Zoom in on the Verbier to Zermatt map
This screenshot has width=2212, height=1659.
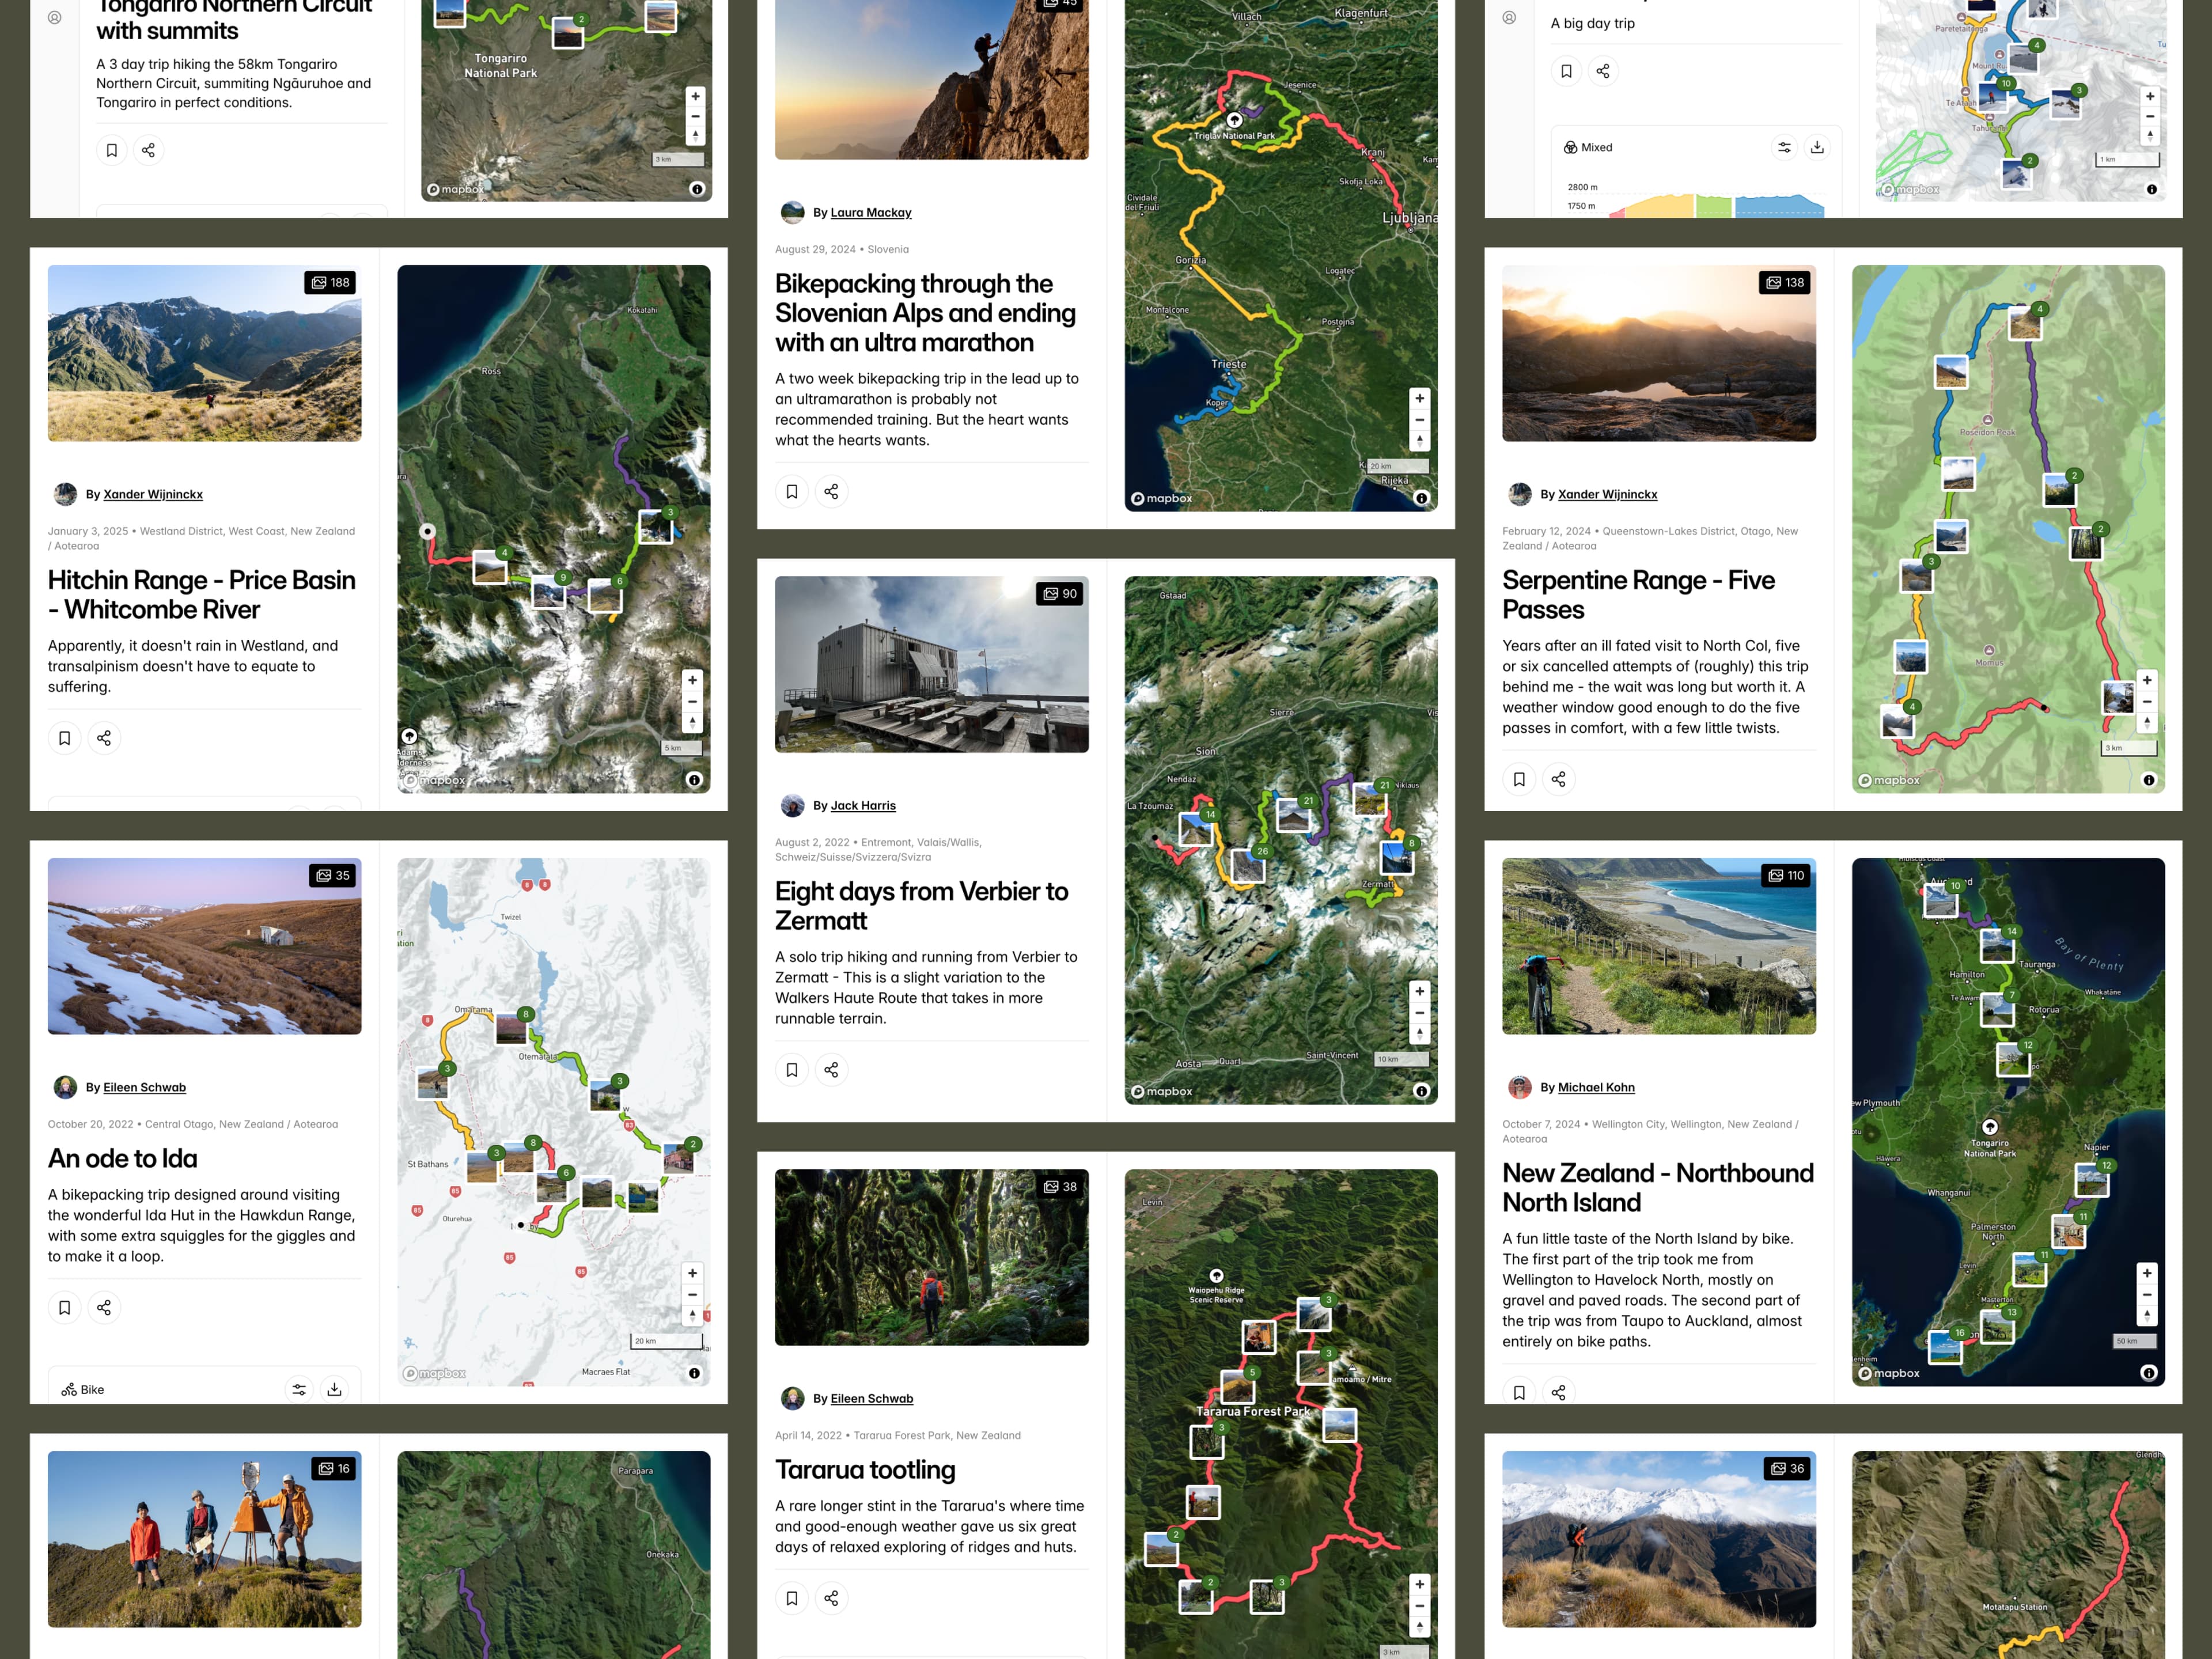(x=1419, y=991)
